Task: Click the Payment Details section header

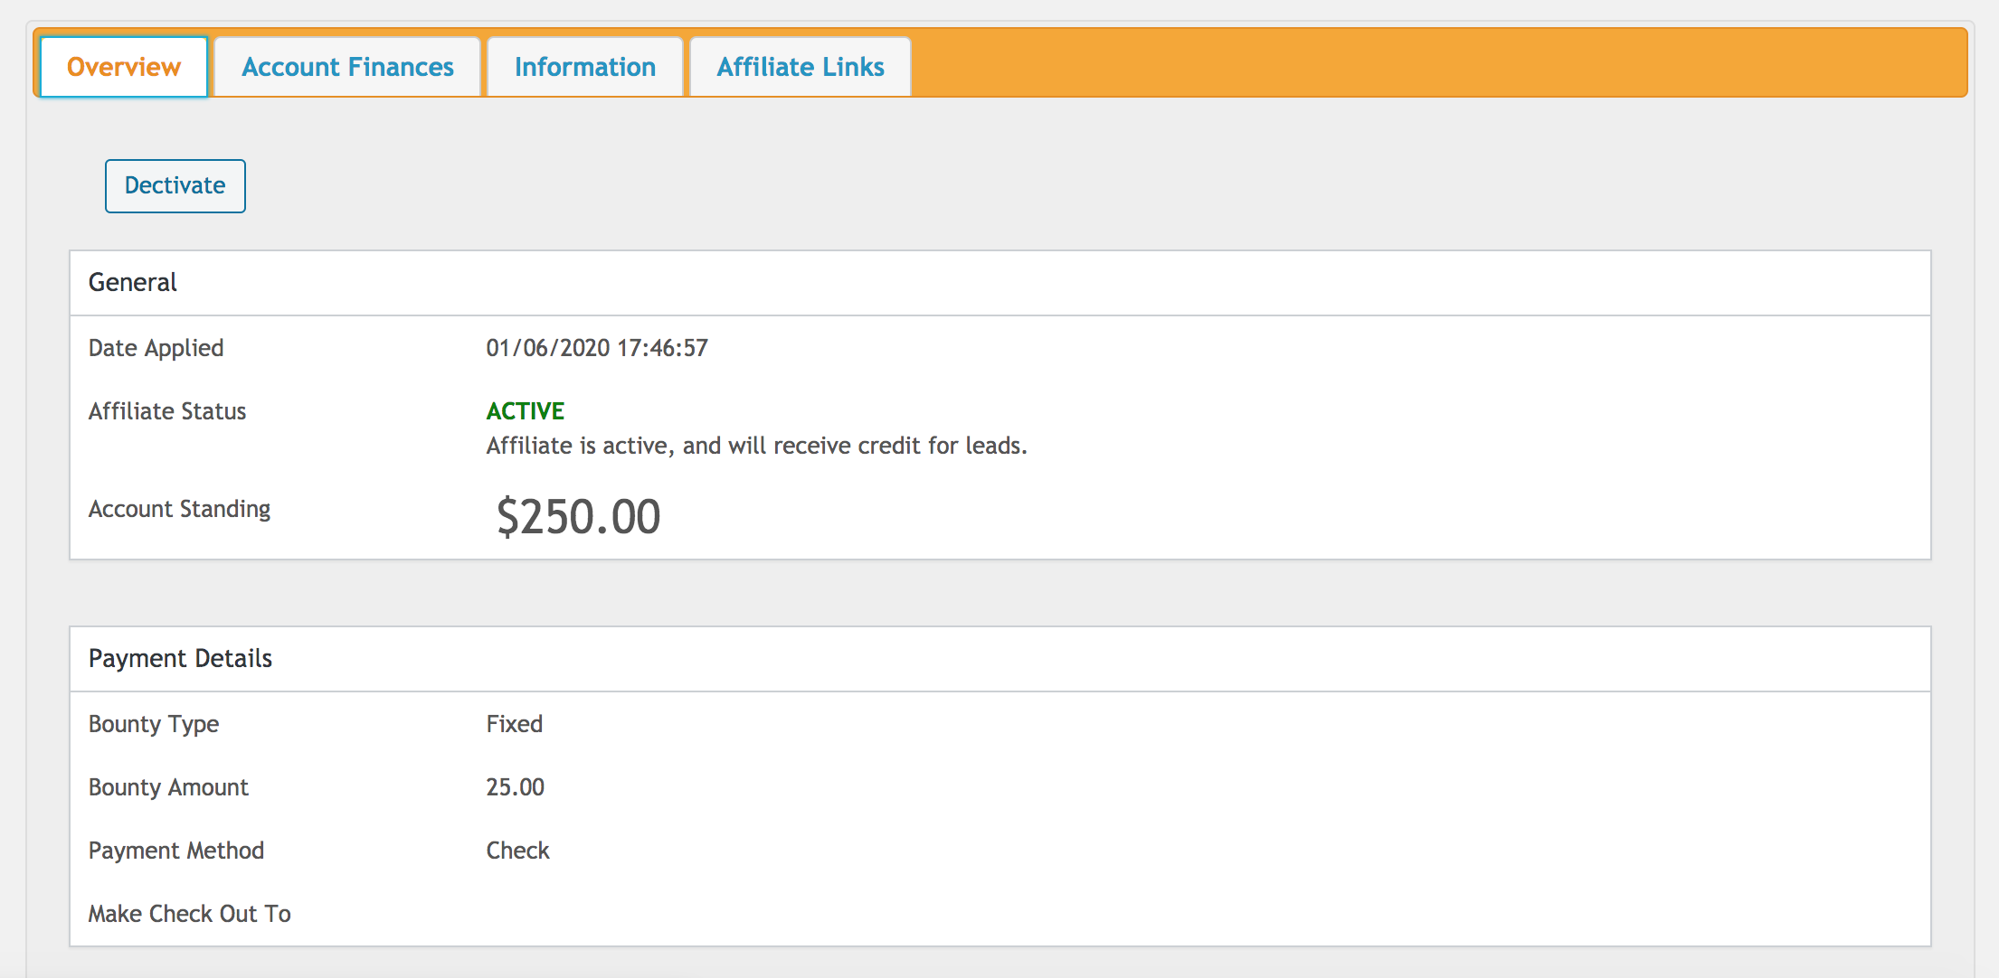Action: [x=180, y=659]
